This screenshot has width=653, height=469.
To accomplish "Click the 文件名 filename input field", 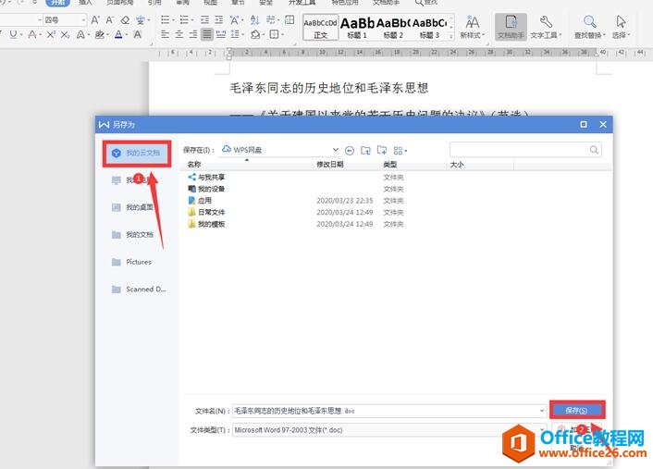I will pyautogui.click(x=389, y=411).
